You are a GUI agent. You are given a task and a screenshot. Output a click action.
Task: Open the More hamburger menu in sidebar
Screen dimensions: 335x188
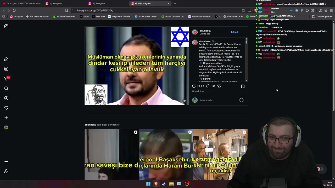(6, 162)
